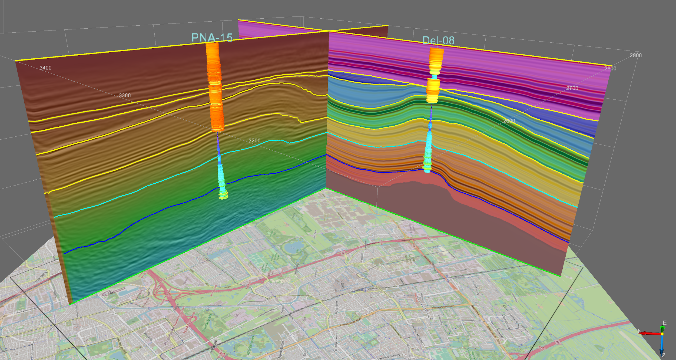The image size is (676, 360).
Task: Click the 3400 axis tick label
Action: 45,68
